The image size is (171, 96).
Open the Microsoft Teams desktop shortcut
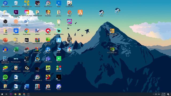pos(48,59)
